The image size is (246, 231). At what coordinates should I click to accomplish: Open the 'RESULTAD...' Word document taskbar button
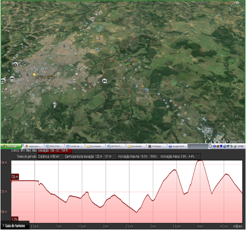coord(54,146)
